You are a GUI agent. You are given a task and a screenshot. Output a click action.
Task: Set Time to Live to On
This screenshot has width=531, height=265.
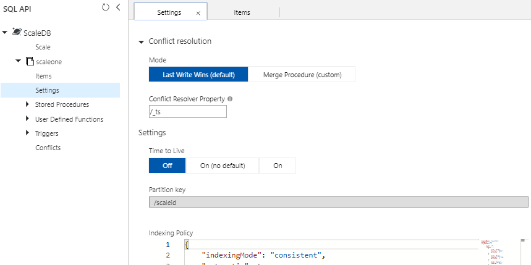point(277,166)
